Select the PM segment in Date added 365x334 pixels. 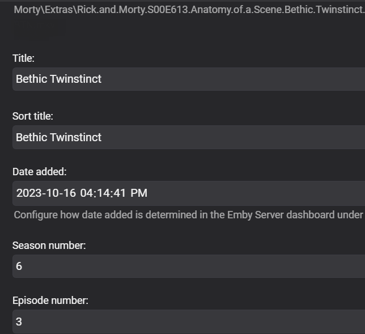(139, 193)
